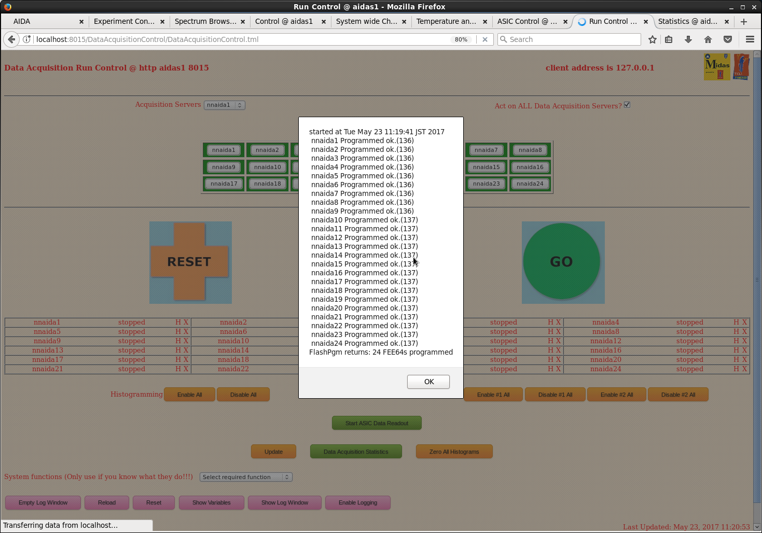Click the small pink Reset button

154,502
